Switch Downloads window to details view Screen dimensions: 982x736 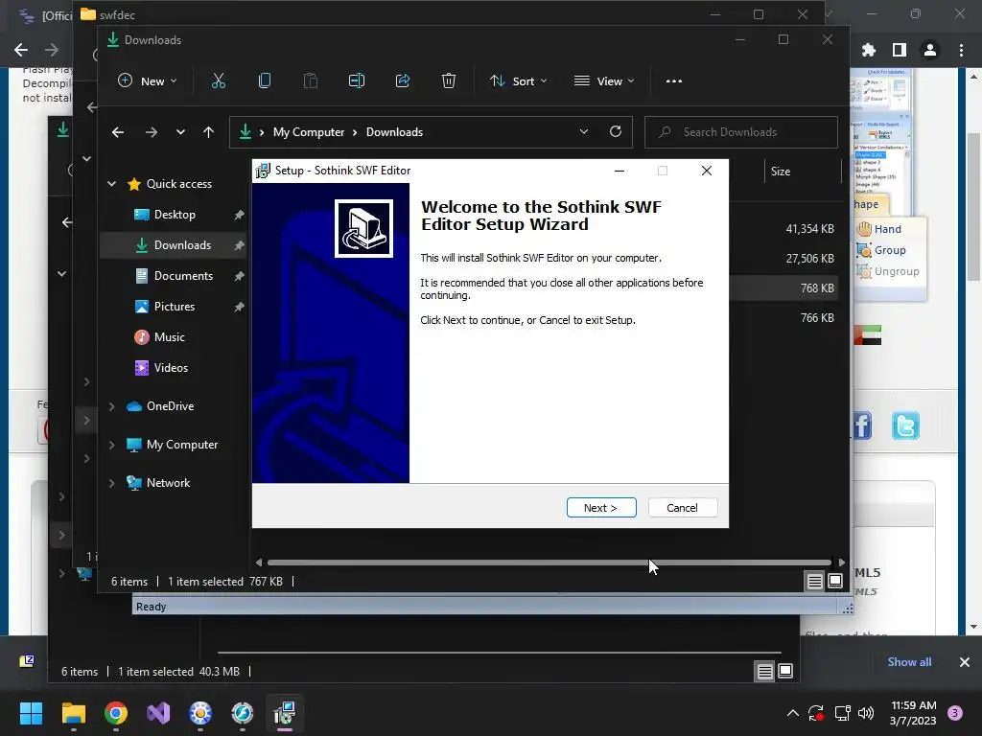click(x=814, y=582)
